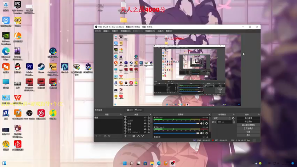The width and height of the screenshot is (297, 167).
Task: Open 编辑(E) menu in OBS
Action: 106,31
